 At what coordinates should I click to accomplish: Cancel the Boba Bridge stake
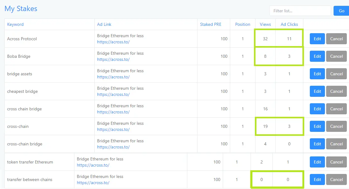point(336,56)
